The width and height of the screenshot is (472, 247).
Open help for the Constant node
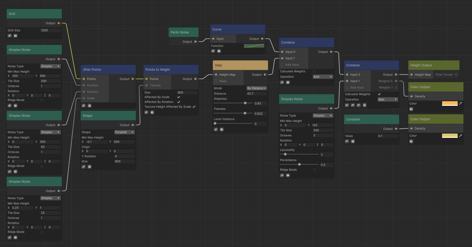[353, 141]
